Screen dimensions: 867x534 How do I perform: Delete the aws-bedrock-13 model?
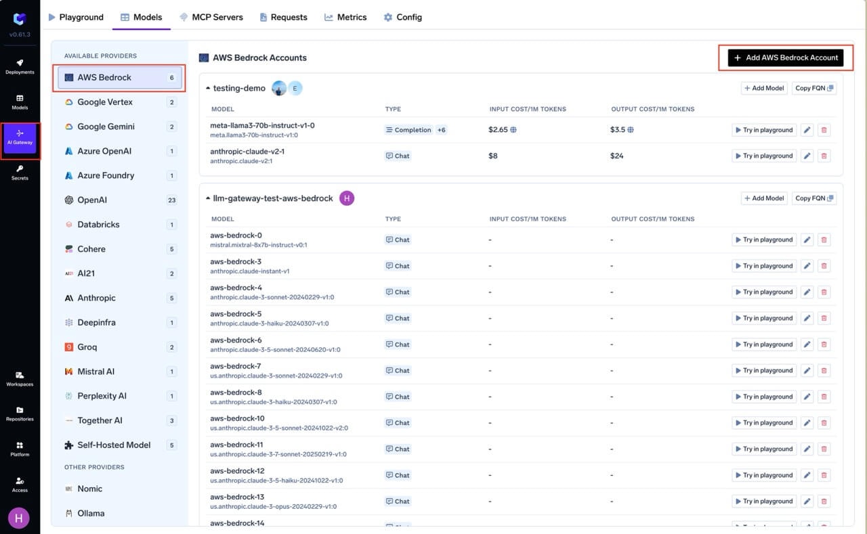824,502
